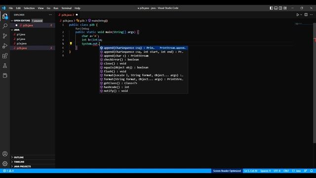Choose notify() : void suggestion
The image size is (316, 178).
click(x=144, y=91)
